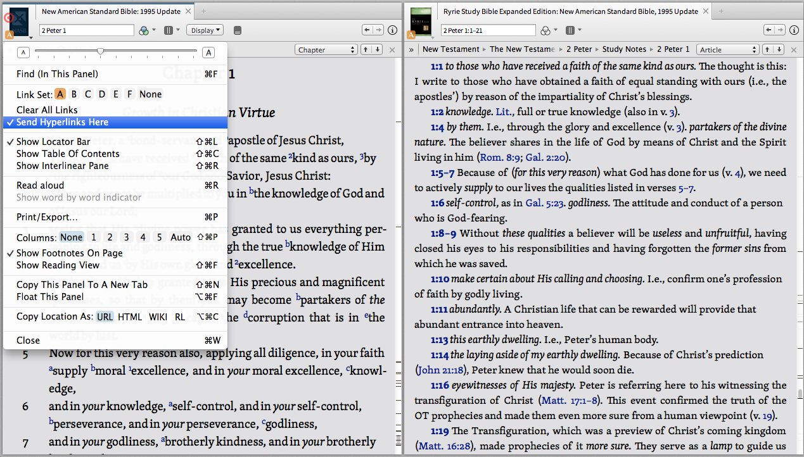Image resolution: width=804 pixels, height=457 pixels.
Task: Select link set C
Action: tap(88, 94)
